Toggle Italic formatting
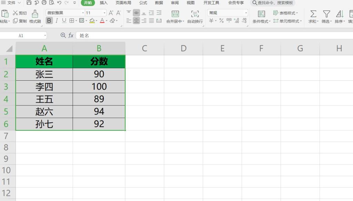 tap(57, 21)
